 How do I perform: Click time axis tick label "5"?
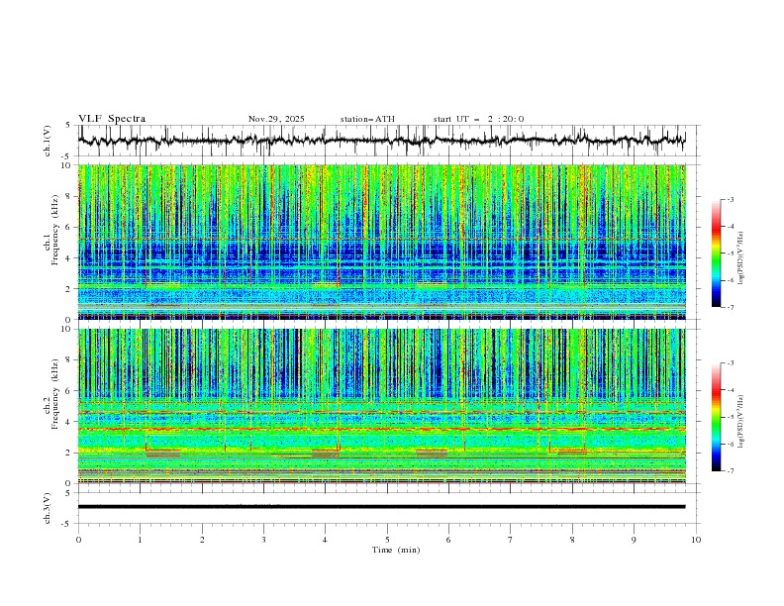point(387,540)
